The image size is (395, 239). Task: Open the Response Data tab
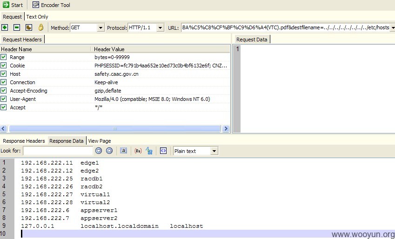[x=66, y=141]
